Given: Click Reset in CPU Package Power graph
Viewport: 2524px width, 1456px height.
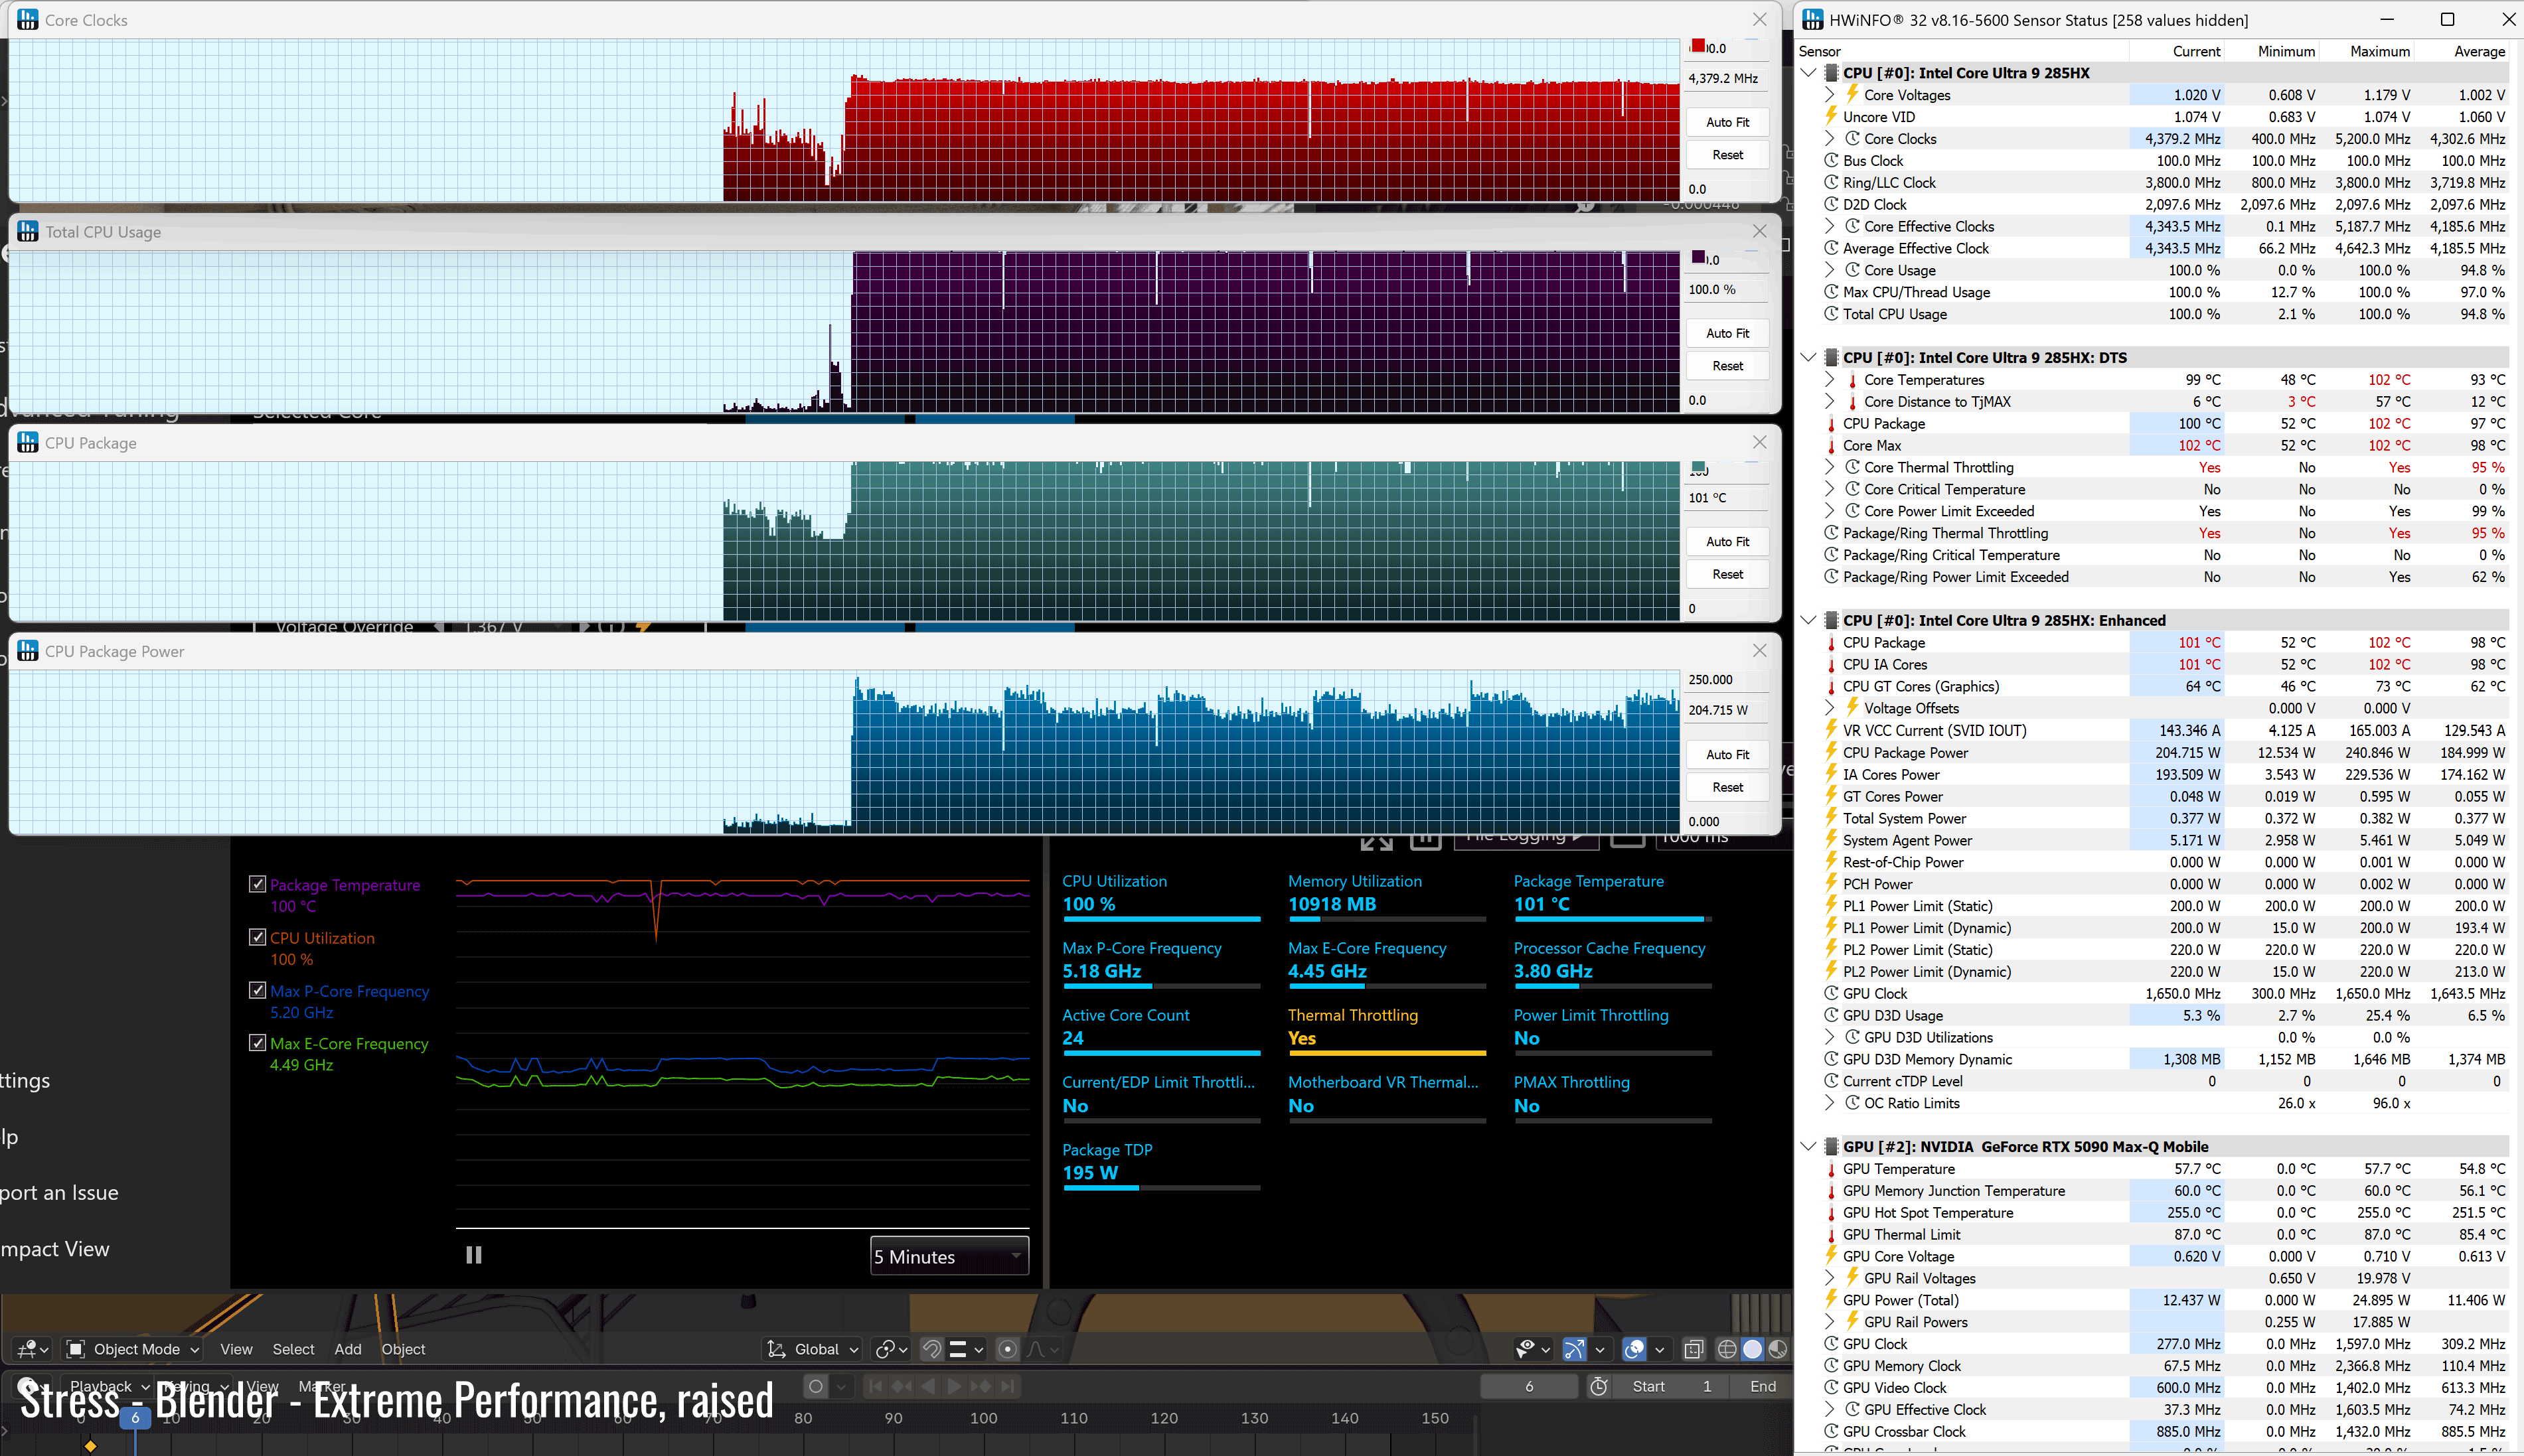Looking at the screenshot, I should pos(1727,787).
